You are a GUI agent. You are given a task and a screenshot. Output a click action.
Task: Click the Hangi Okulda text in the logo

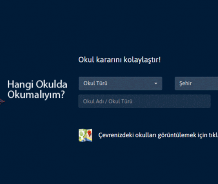[37, 84]
